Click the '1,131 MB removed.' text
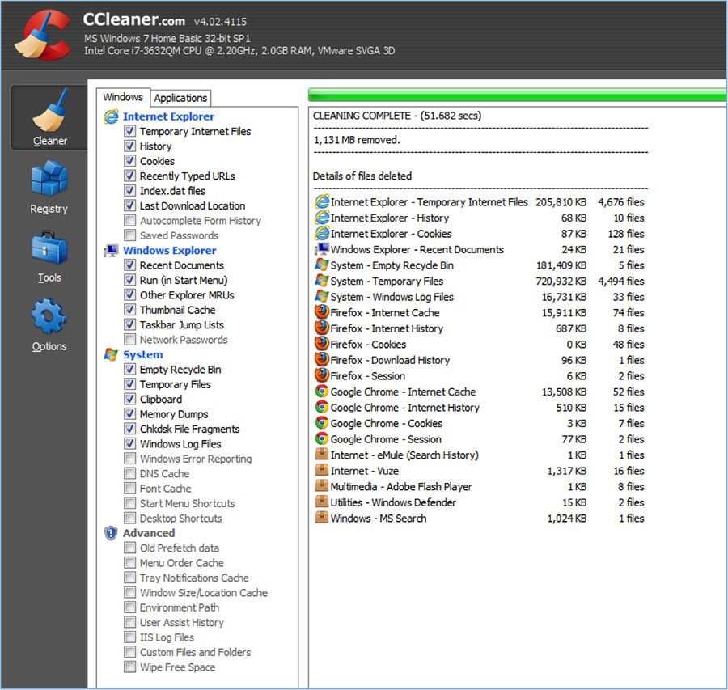This screenshot has height=690, width=728. coord(357,140)
